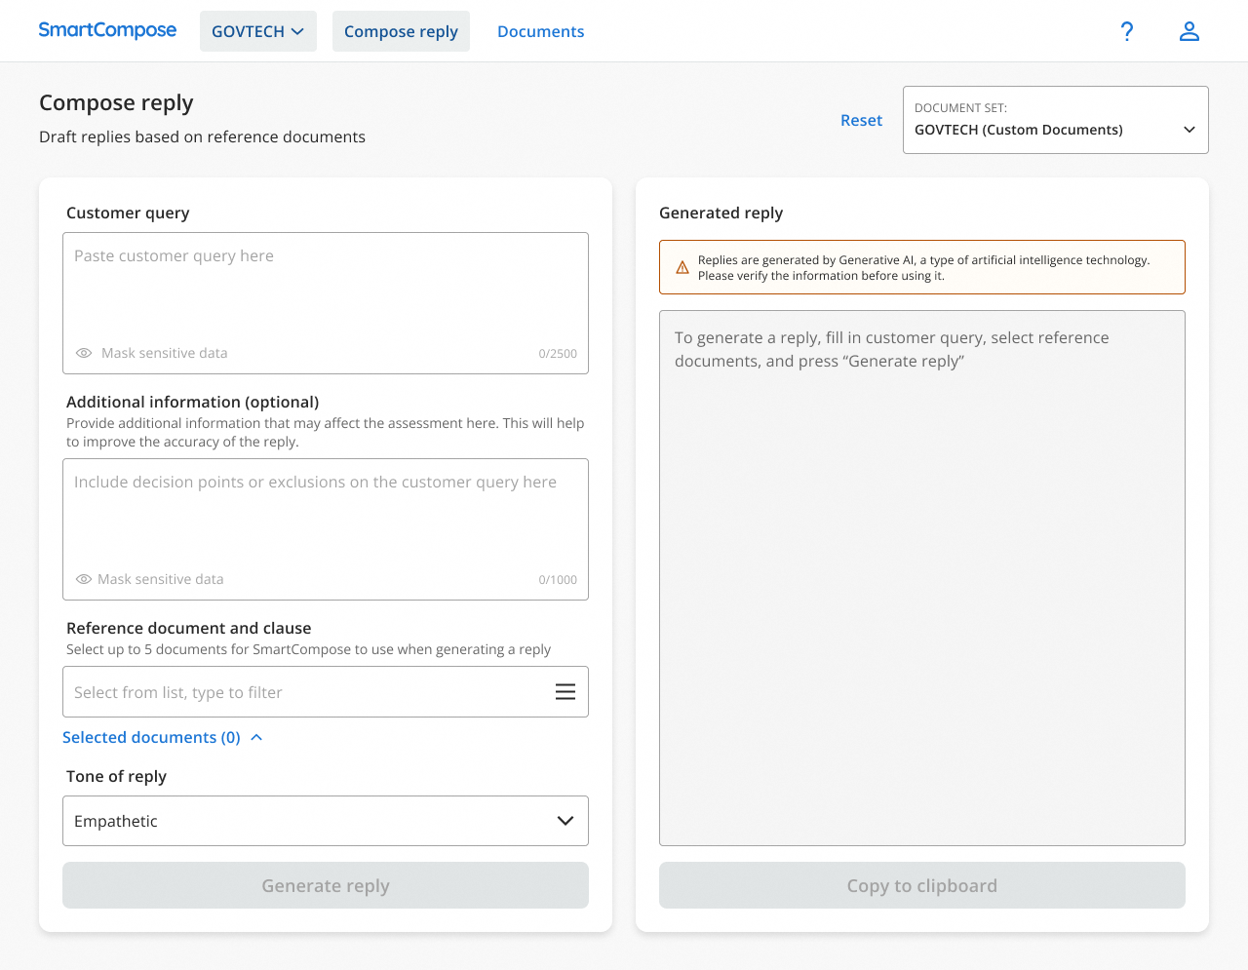This screenshot has height=970, width=1248.
Task: Click 'Draft replies based on reference documents' subtitle
Action: point(202,136)
